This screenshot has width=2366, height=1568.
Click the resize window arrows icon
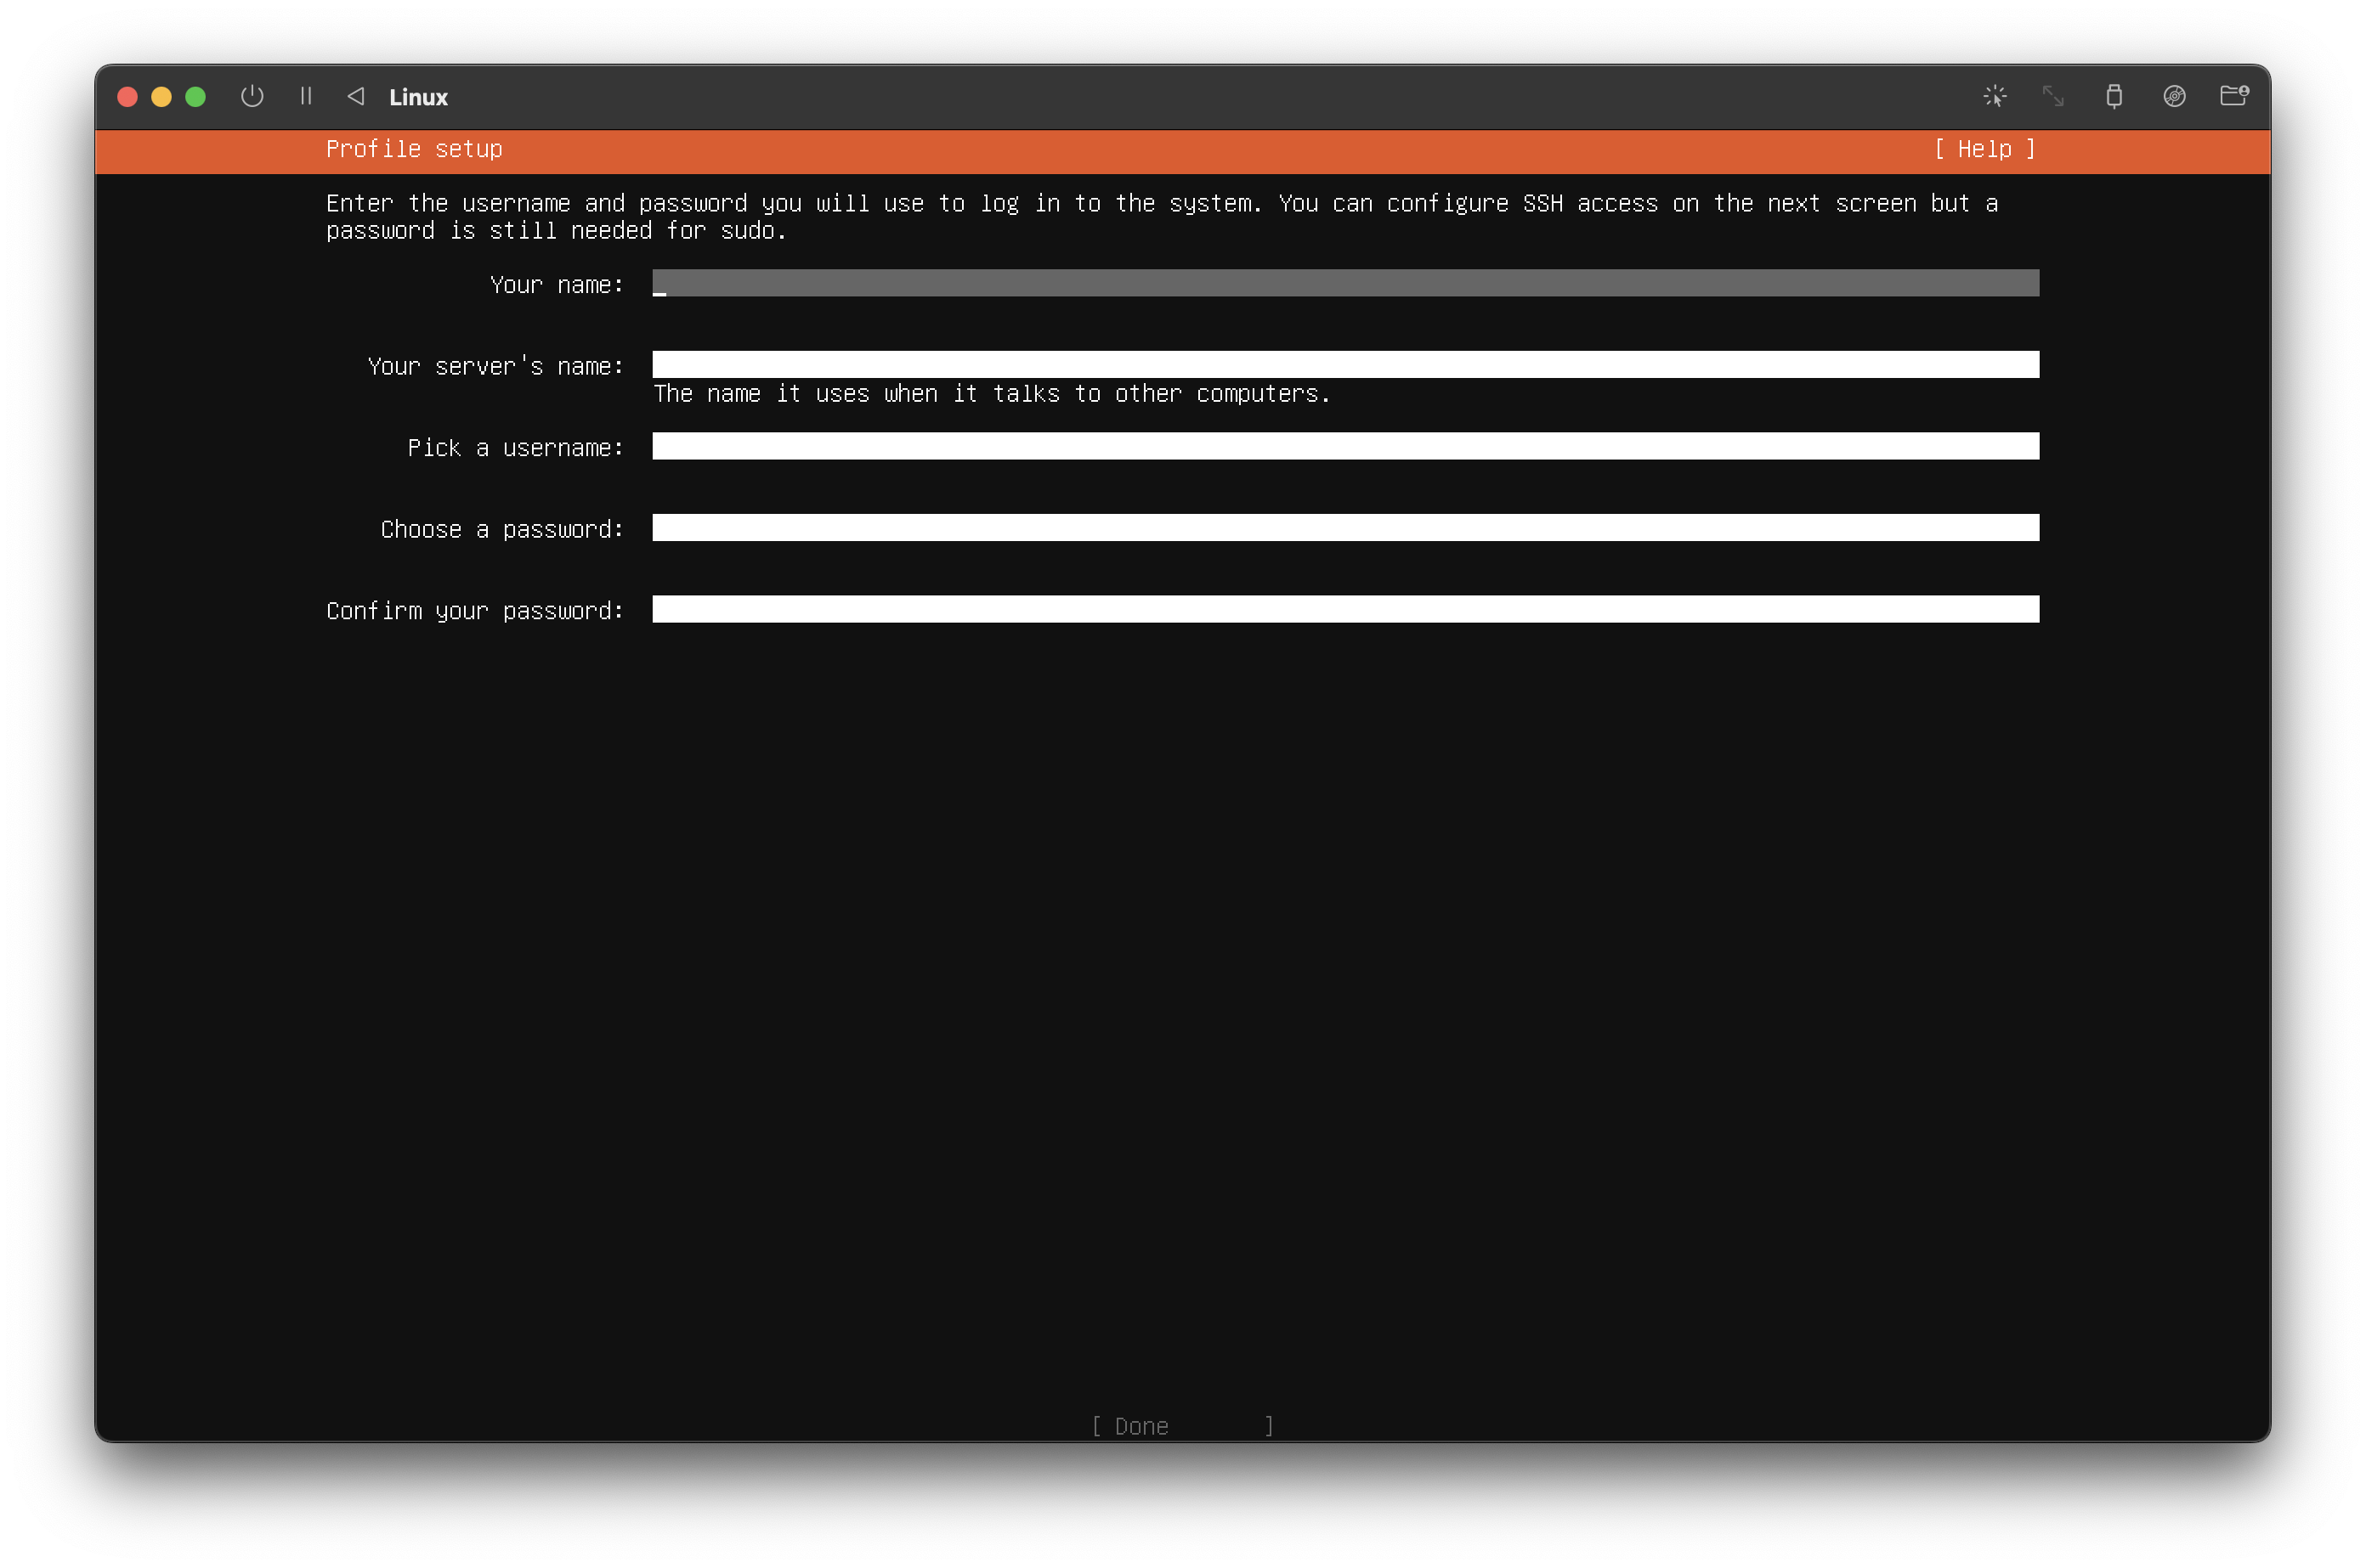pos(2053,96)
